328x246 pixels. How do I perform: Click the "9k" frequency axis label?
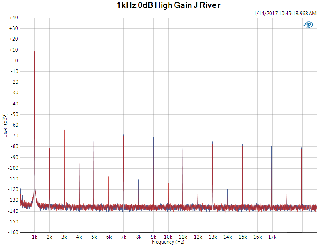[153, 237]
